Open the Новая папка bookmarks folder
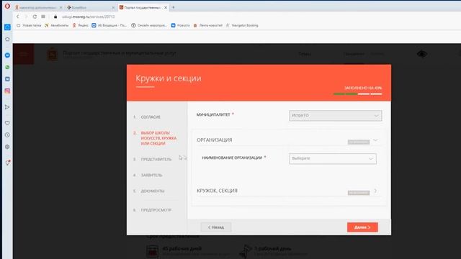 (x=29, y=26)
